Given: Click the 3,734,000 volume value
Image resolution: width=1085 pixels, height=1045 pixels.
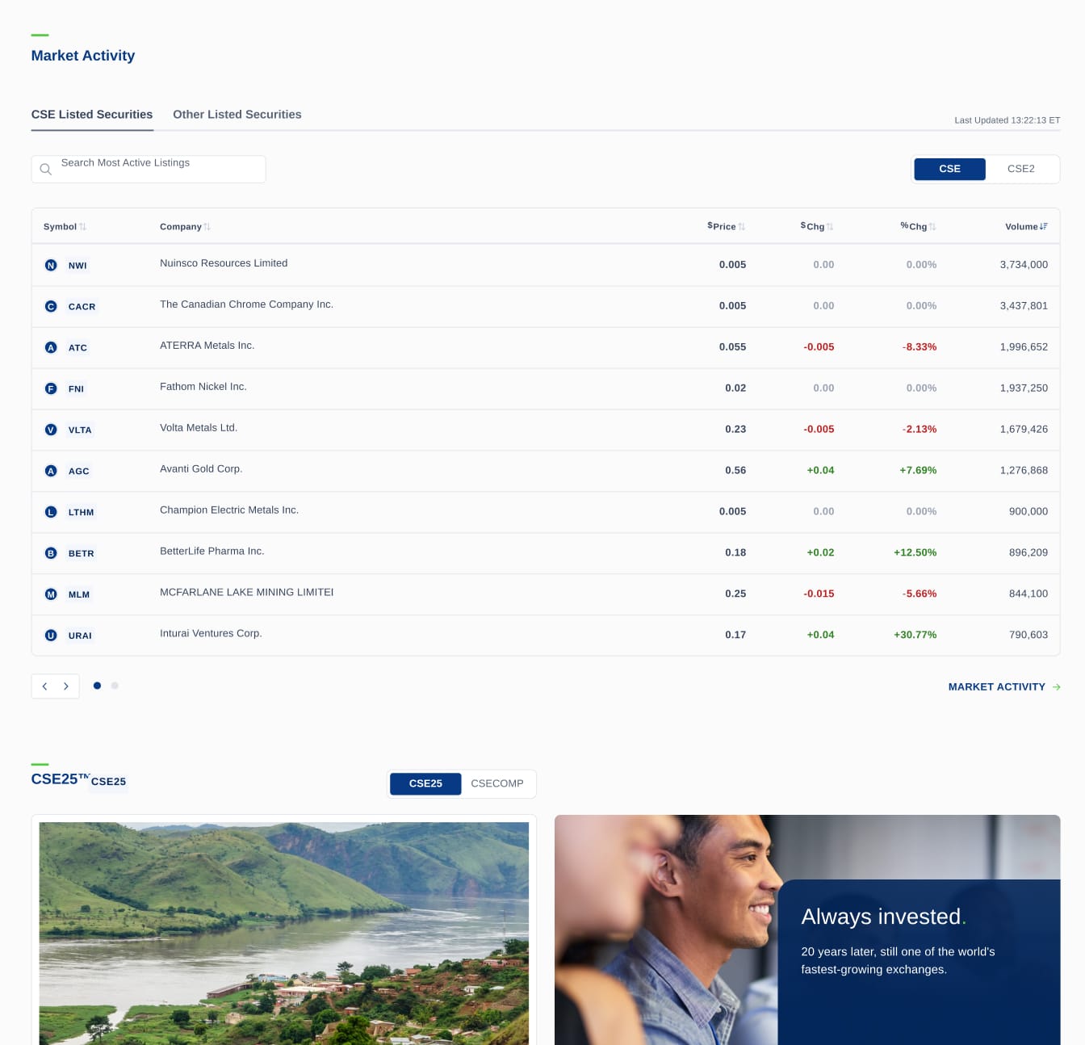Looking at the screenshot, I should pyautogui.click(x=1024, y=265).
